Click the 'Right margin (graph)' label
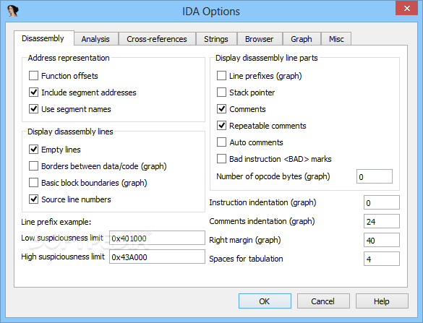 tap(245, 240)
